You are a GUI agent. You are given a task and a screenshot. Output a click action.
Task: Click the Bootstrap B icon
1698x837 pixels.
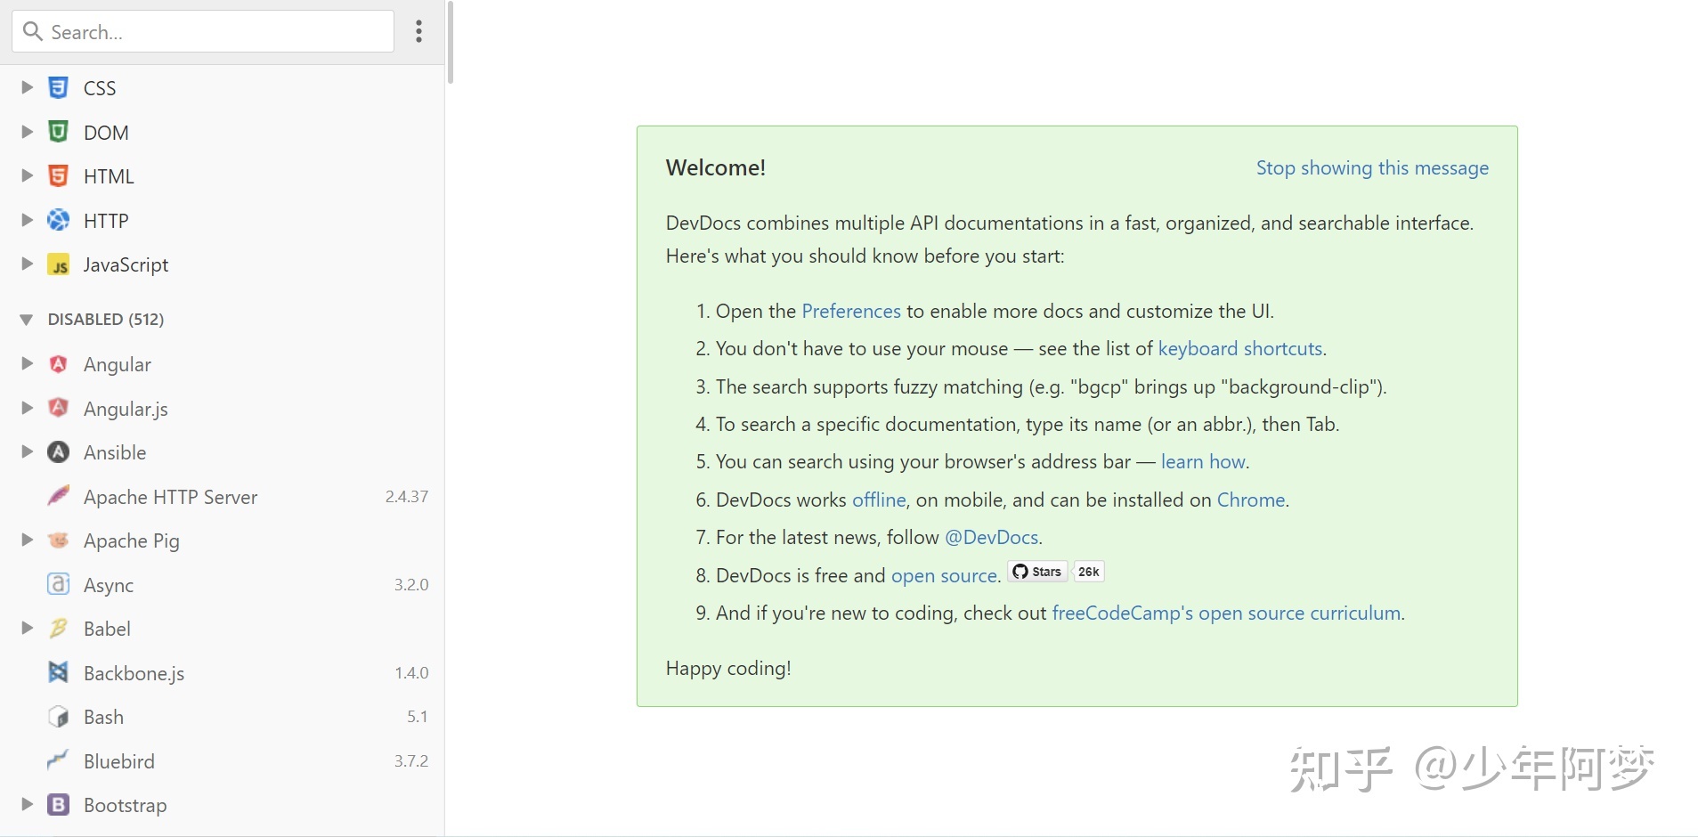(58, 805)
